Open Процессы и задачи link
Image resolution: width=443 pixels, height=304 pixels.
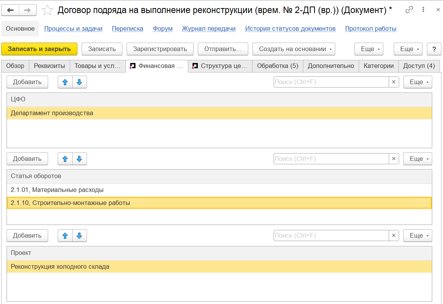(73, 29)
